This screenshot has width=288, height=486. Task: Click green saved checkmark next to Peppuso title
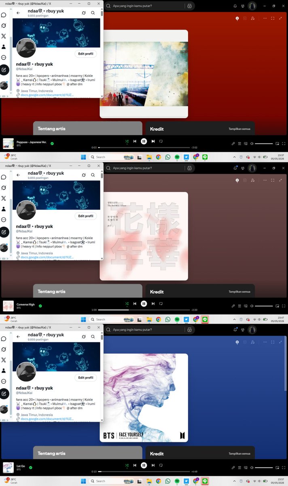(52, 143)
